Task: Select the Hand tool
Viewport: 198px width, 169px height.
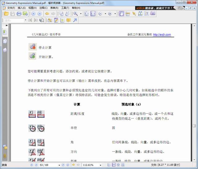Action: (122, 14)
